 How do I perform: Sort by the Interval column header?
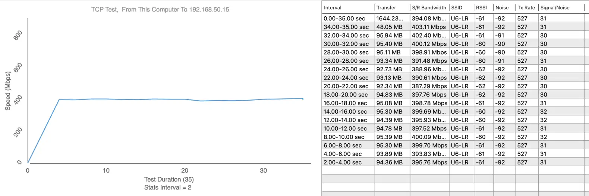tap(333, 7)
